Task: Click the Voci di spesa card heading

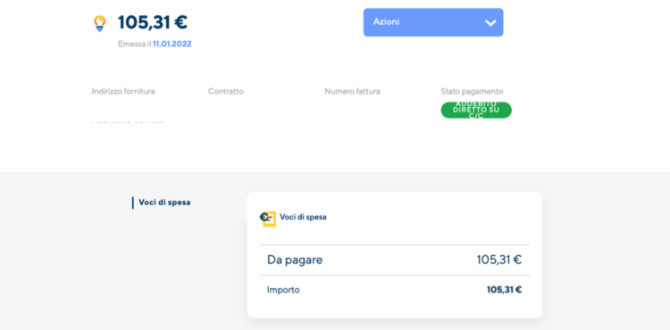Action: [x=303, y=217]
